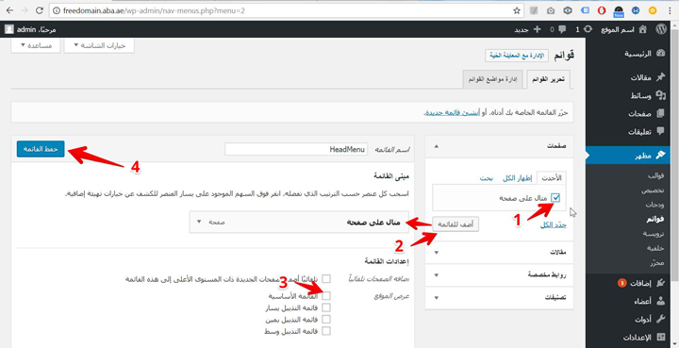
Task: Open the plugins icon (إضافات) in the sidebar
Action: tap(660, 283)
